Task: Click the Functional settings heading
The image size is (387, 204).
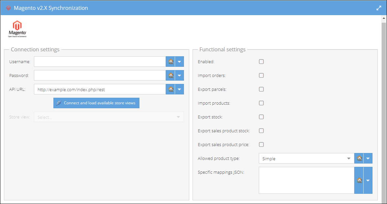Action: click(223, 50)
